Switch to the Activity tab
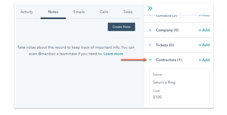227x115 pixels. tap(26, 12)
